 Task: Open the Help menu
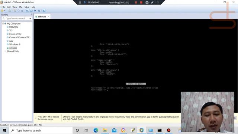[x=33, y=7]
